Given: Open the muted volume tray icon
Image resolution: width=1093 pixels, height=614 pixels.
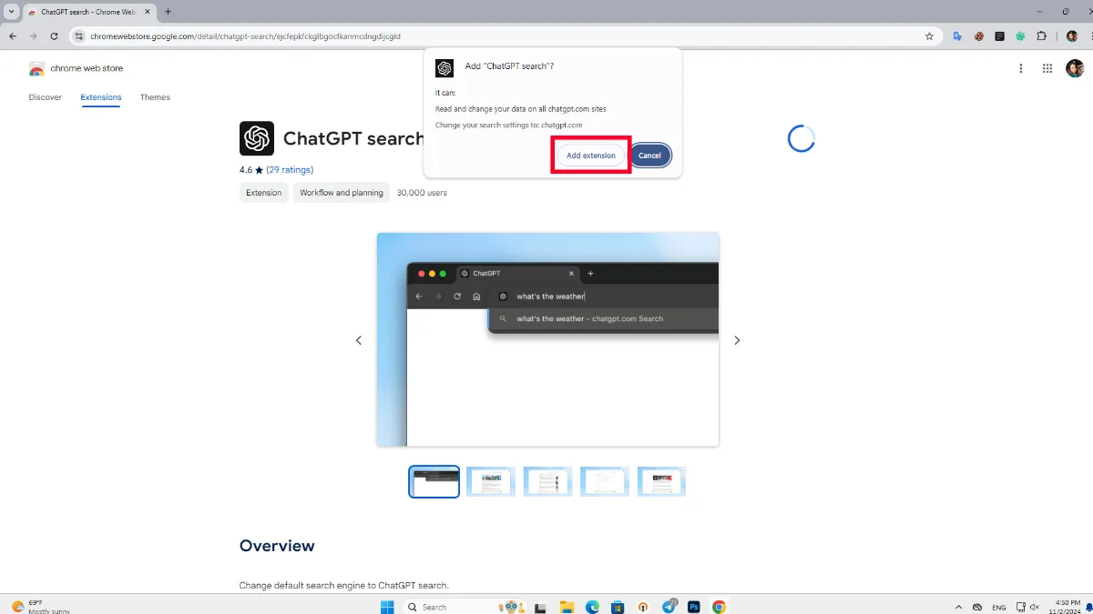Looking at the screenshot, I should click(x=1034, y=607).
